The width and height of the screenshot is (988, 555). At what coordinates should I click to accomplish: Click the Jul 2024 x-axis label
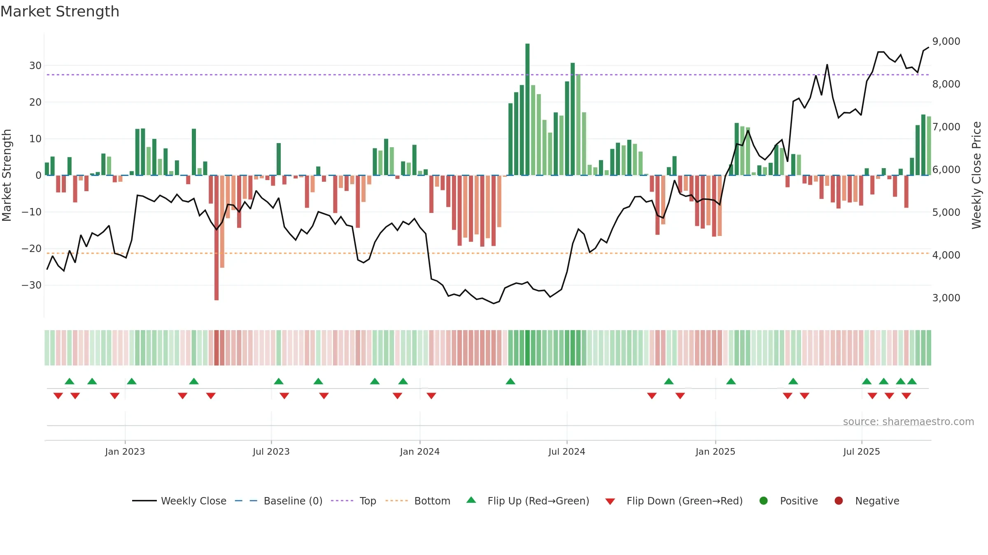pos(567,452)
